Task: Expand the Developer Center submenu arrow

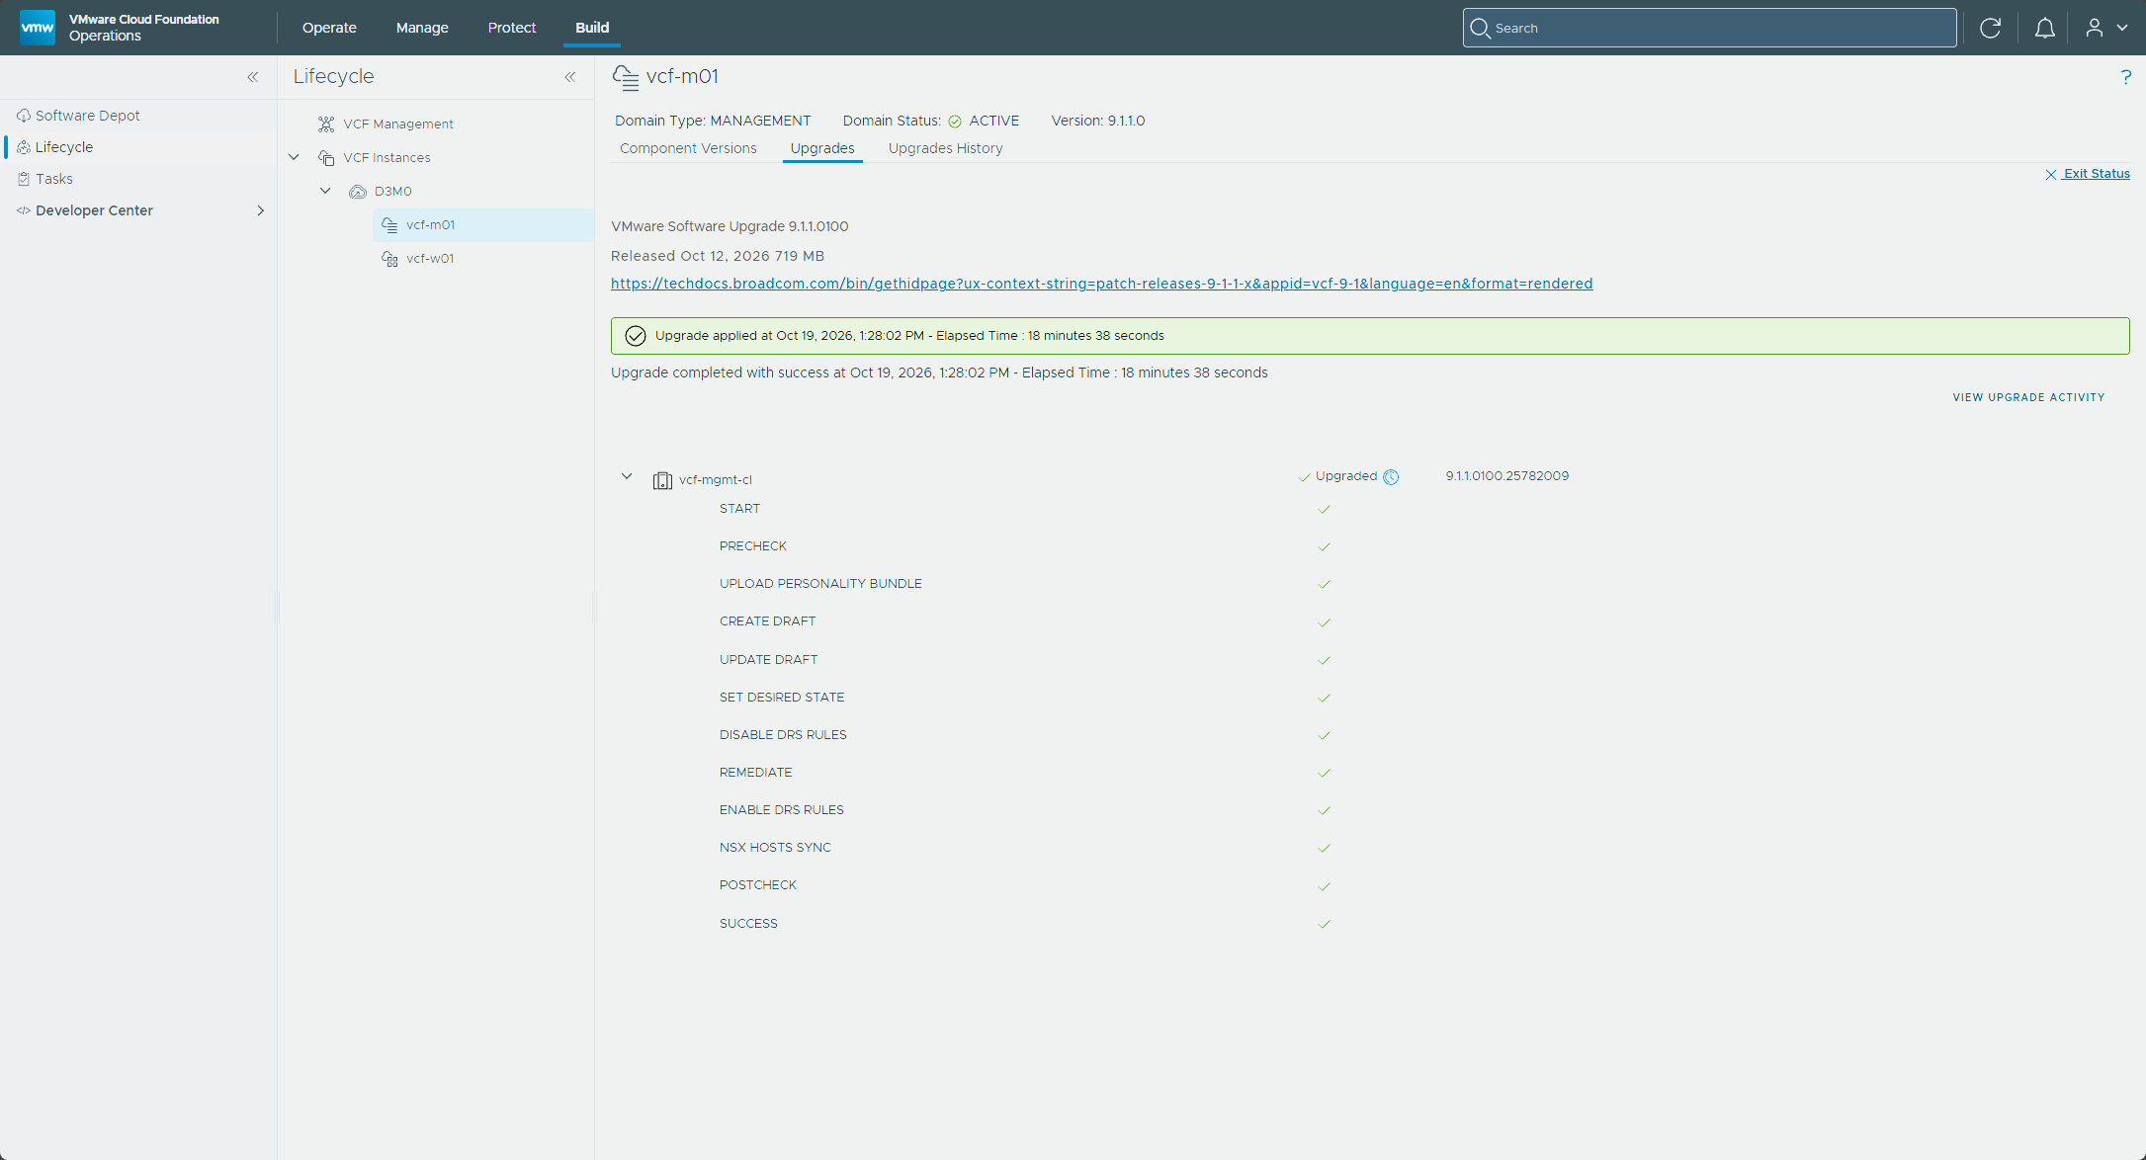Action: tap(261, 210)
